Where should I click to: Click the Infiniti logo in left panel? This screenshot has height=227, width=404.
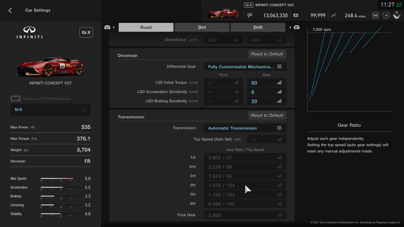point(29,32)
